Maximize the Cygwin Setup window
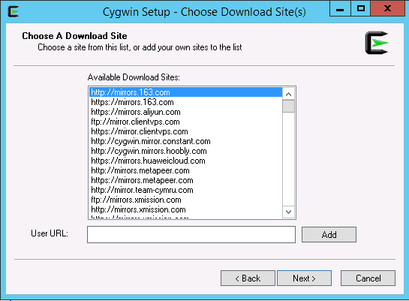 (360, 9)
